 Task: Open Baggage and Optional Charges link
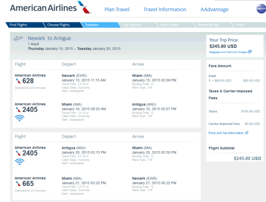click(x=228, y=52)
